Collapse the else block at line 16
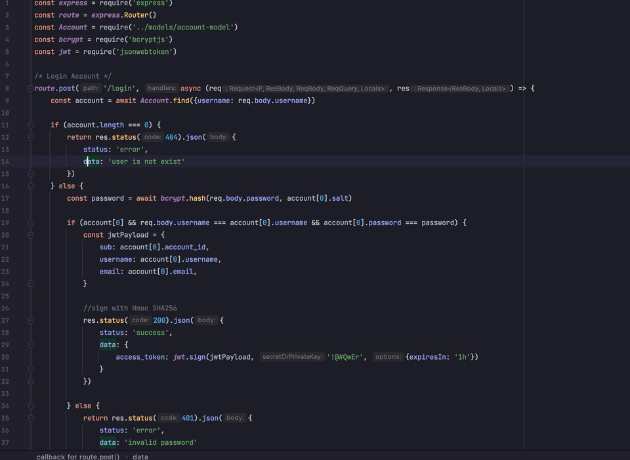Image resolution: width=630 pixels, height=460 pixels. pos(31,186)
